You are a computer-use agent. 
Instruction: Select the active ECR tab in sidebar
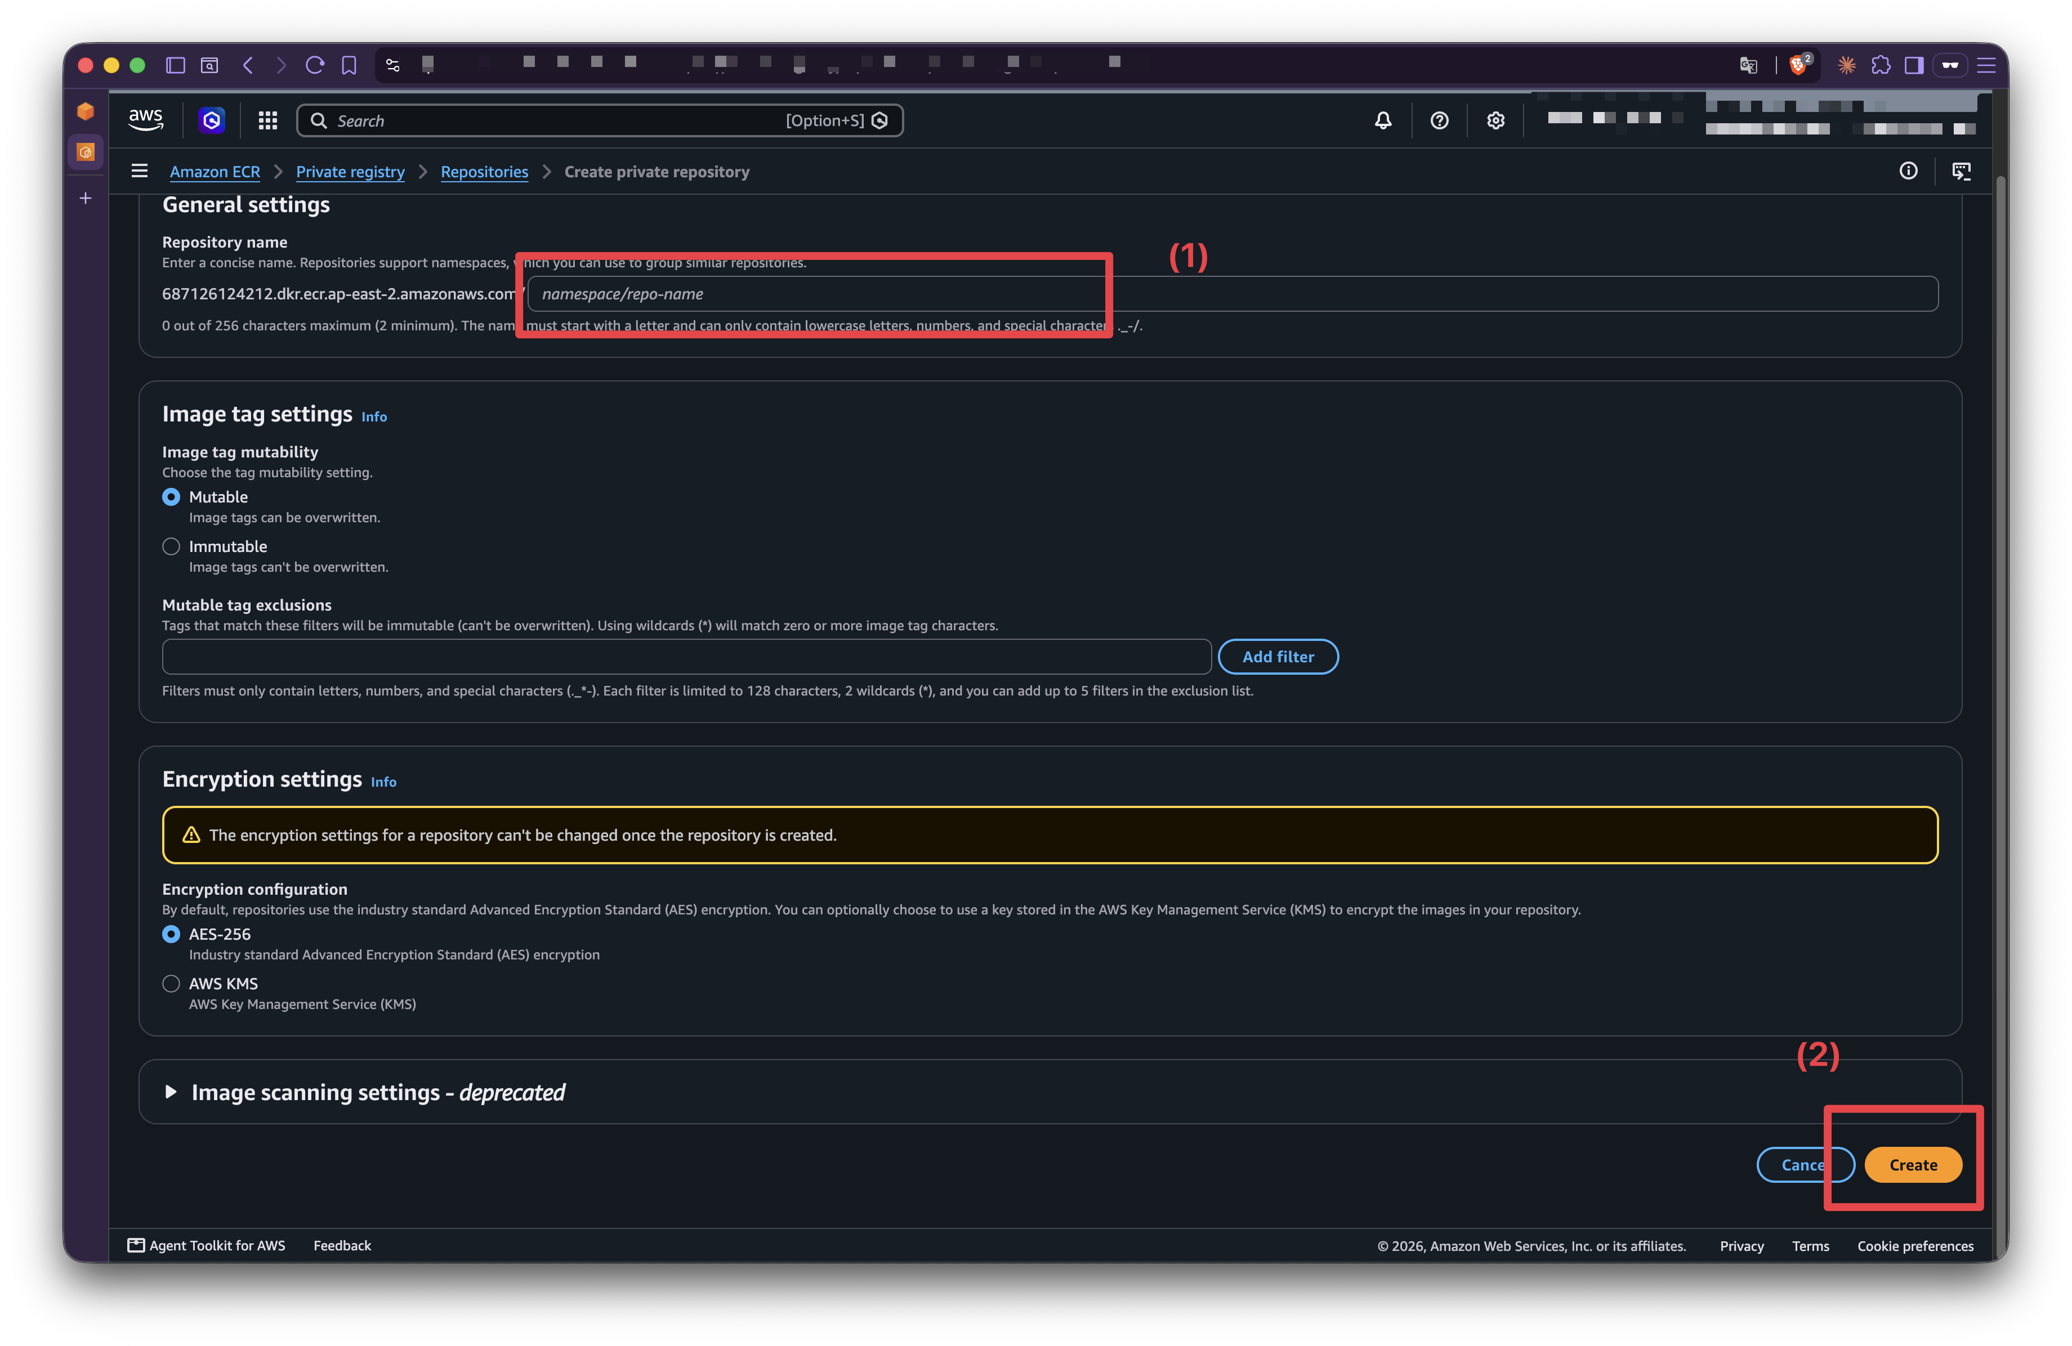point(86,152)
